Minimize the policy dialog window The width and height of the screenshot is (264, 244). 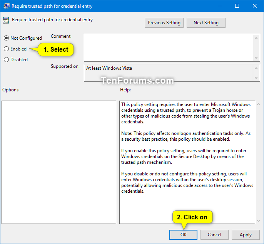coord(219,6)
